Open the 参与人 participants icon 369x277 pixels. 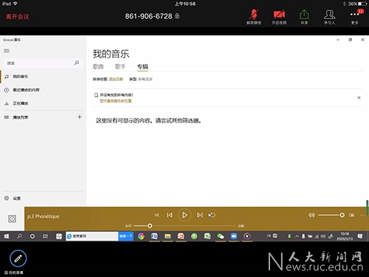[x=329, y=16]
